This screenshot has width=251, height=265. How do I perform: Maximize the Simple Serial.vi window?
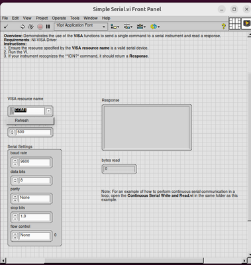point(234,9)
